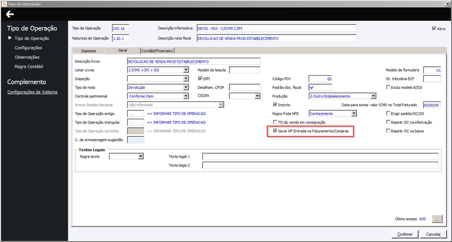
Task: Check Repetir OC na baixa option
Action: 388,131
